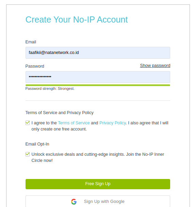195x207 pixels.
Task: Click the Email Opt-In section heading
Action: (37, 144)
